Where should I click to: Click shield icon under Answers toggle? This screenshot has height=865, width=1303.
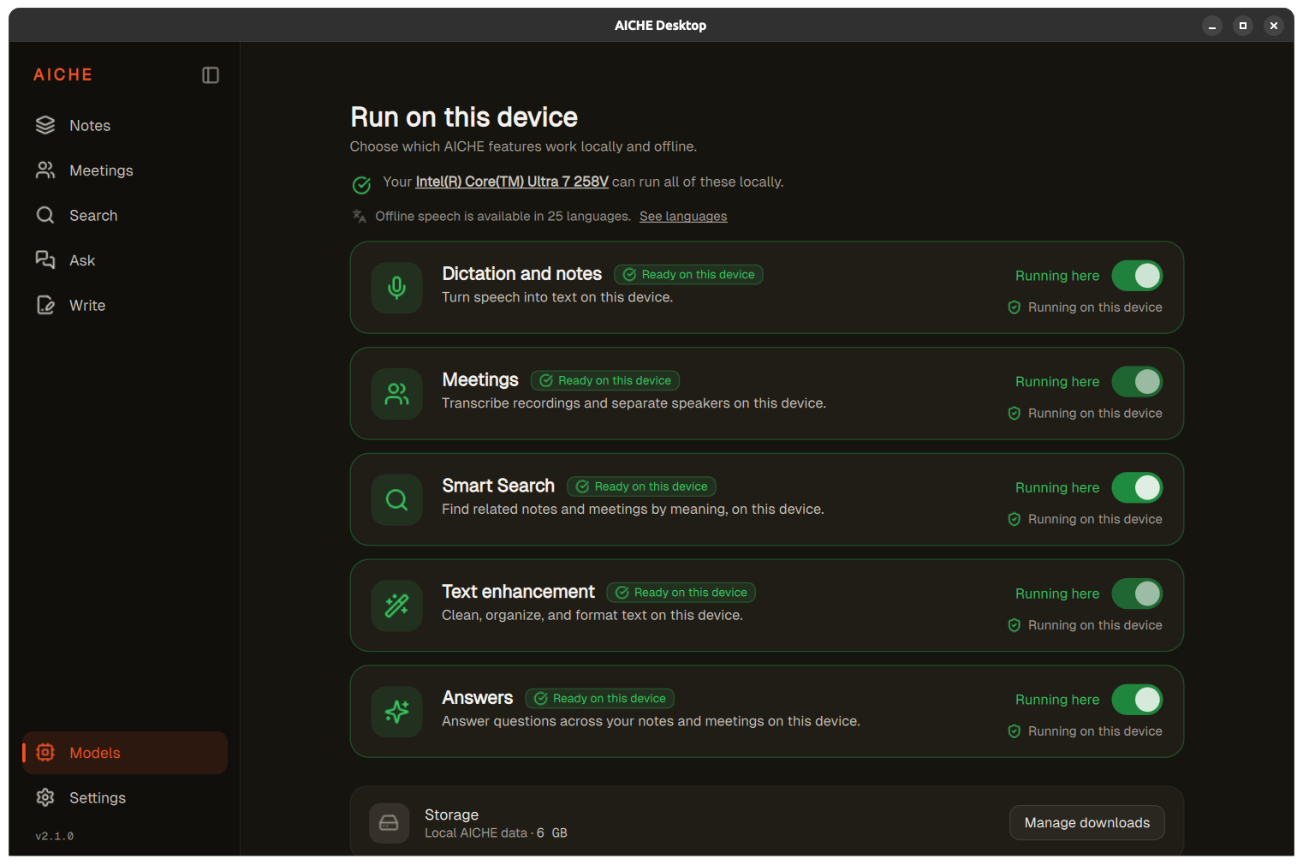coord(1014,731)
